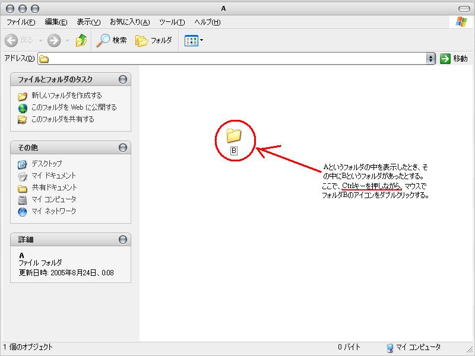Click the address bar folder icon

[x=44, y=59]
